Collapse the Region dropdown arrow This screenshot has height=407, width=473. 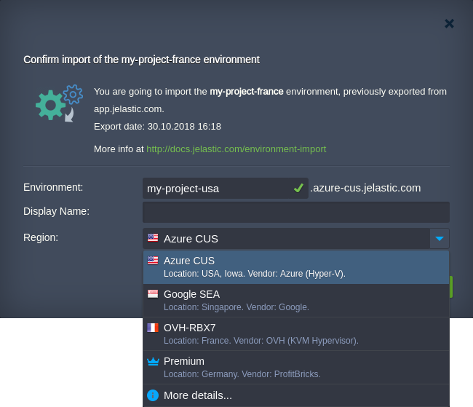tap(440, 239)
